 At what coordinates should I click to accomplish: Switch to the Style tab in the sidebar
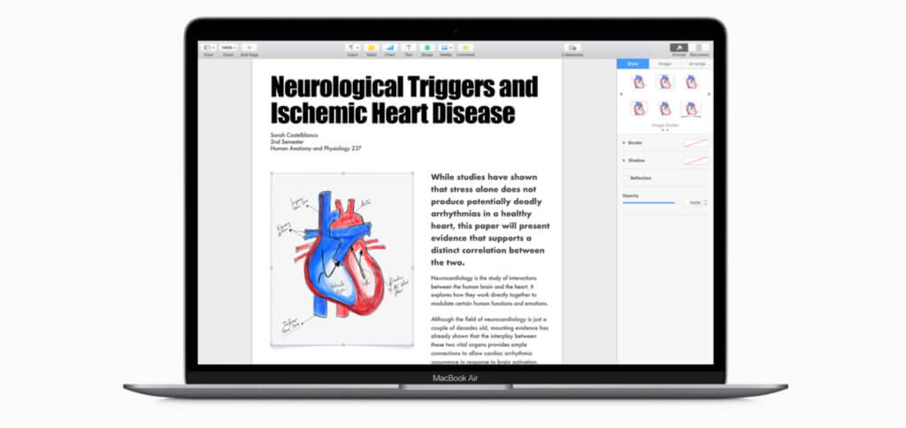pyautogui.click(x=633, y=64)
